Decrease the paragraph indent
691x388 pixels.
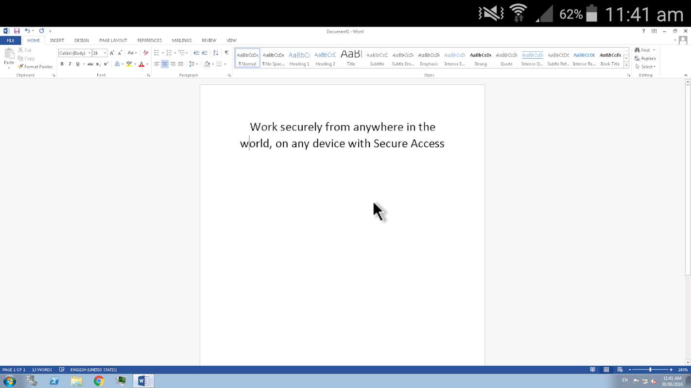pyautogui.click(x=196, y=53)
